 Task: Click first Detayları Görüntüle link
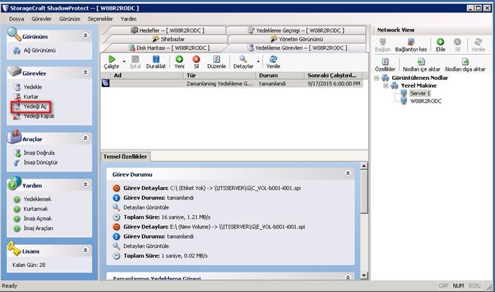(x=146, y=208)
